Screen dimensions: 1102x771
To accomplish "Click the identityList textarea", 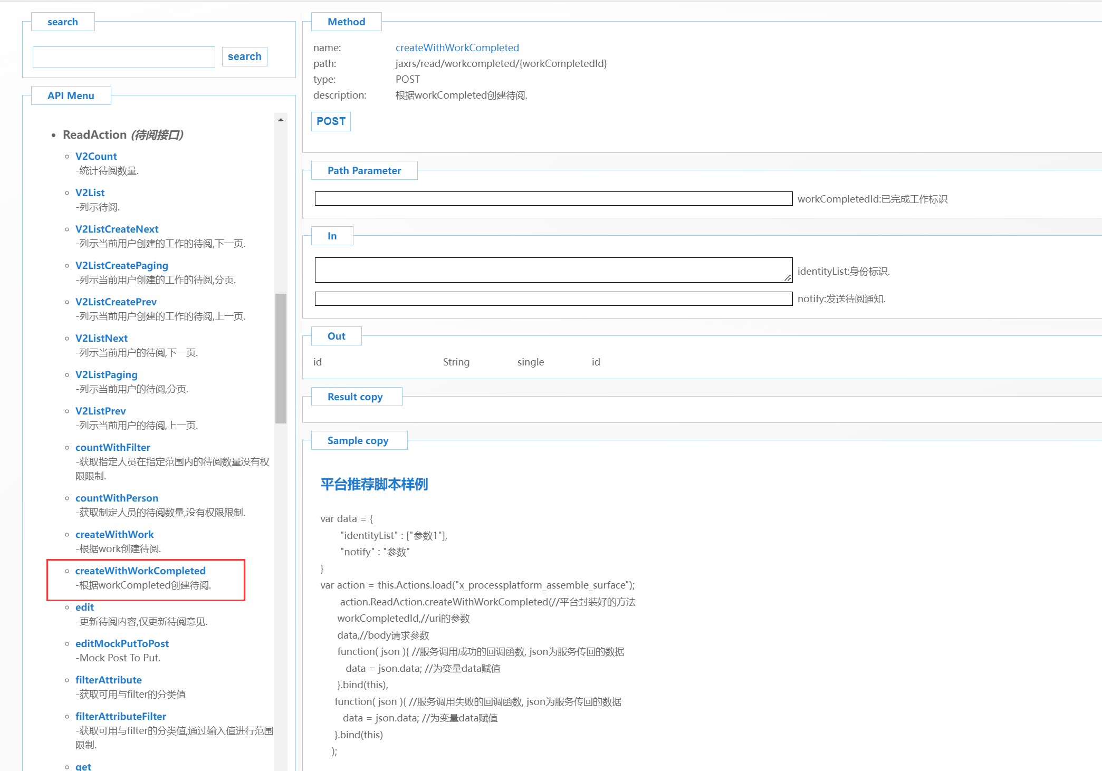I will click(x=553, y=270).
